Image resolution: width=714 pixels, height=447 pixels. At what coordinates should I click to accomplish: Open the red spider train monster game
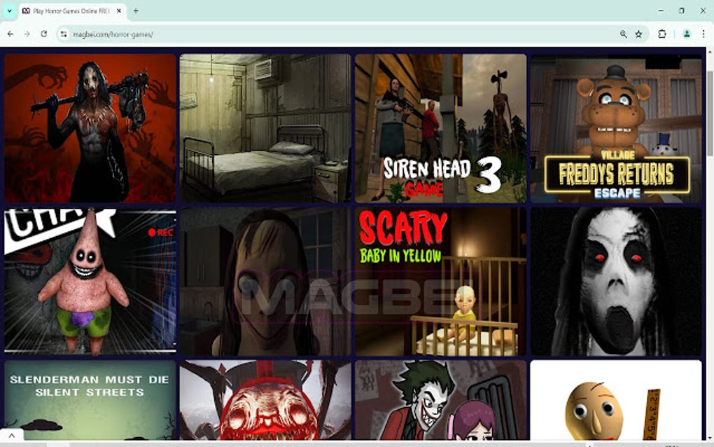265,400
